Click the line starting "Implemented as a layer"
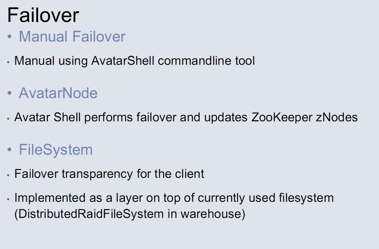 174,198
